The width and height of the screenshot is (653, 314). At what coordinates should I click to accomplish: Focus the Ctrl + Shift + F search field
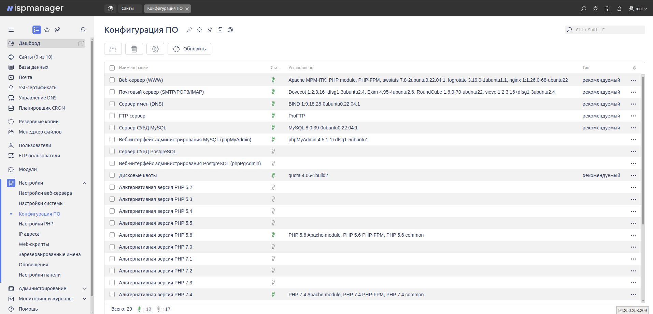click(605, 30)
